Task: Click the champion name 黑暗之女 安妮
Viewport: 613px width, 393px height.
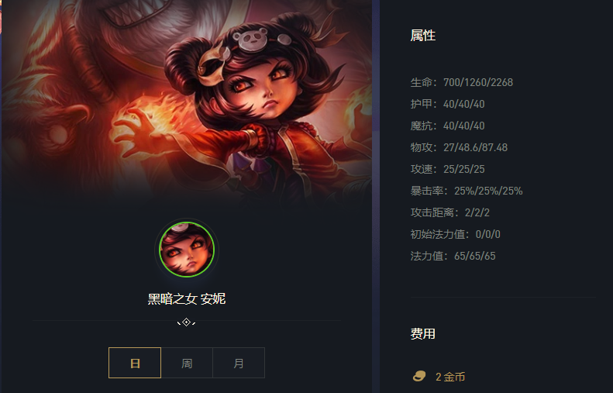Action: (x=187, y=298)
